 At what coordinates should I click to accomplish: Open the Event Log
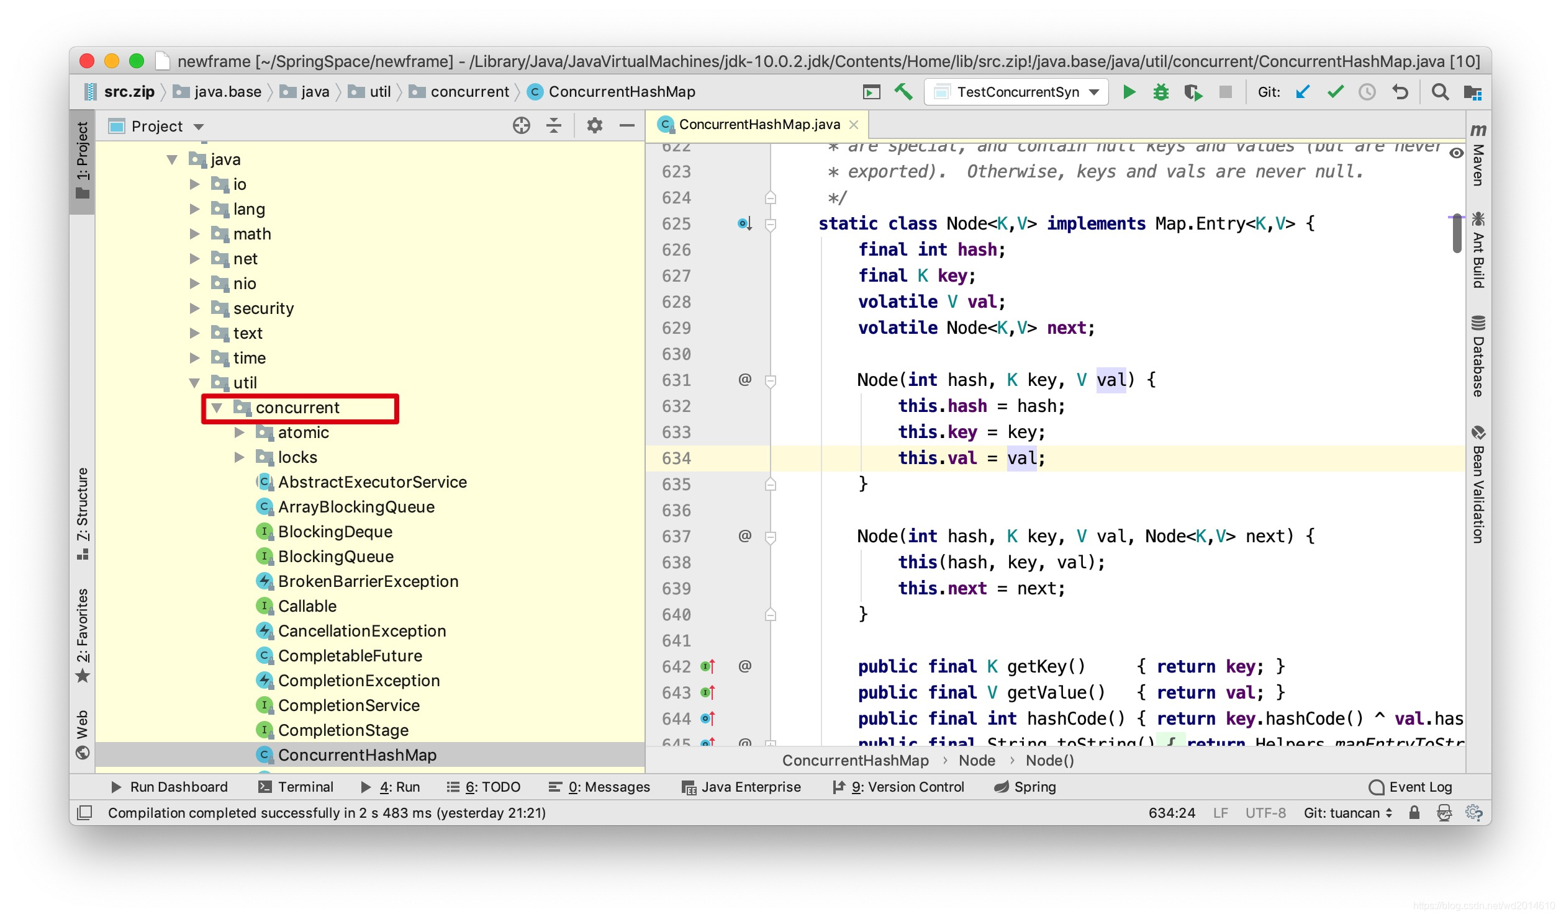pyautogui.click(x=1410, y=787)
